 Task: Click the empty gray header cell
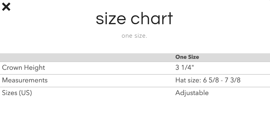(87, 58)
